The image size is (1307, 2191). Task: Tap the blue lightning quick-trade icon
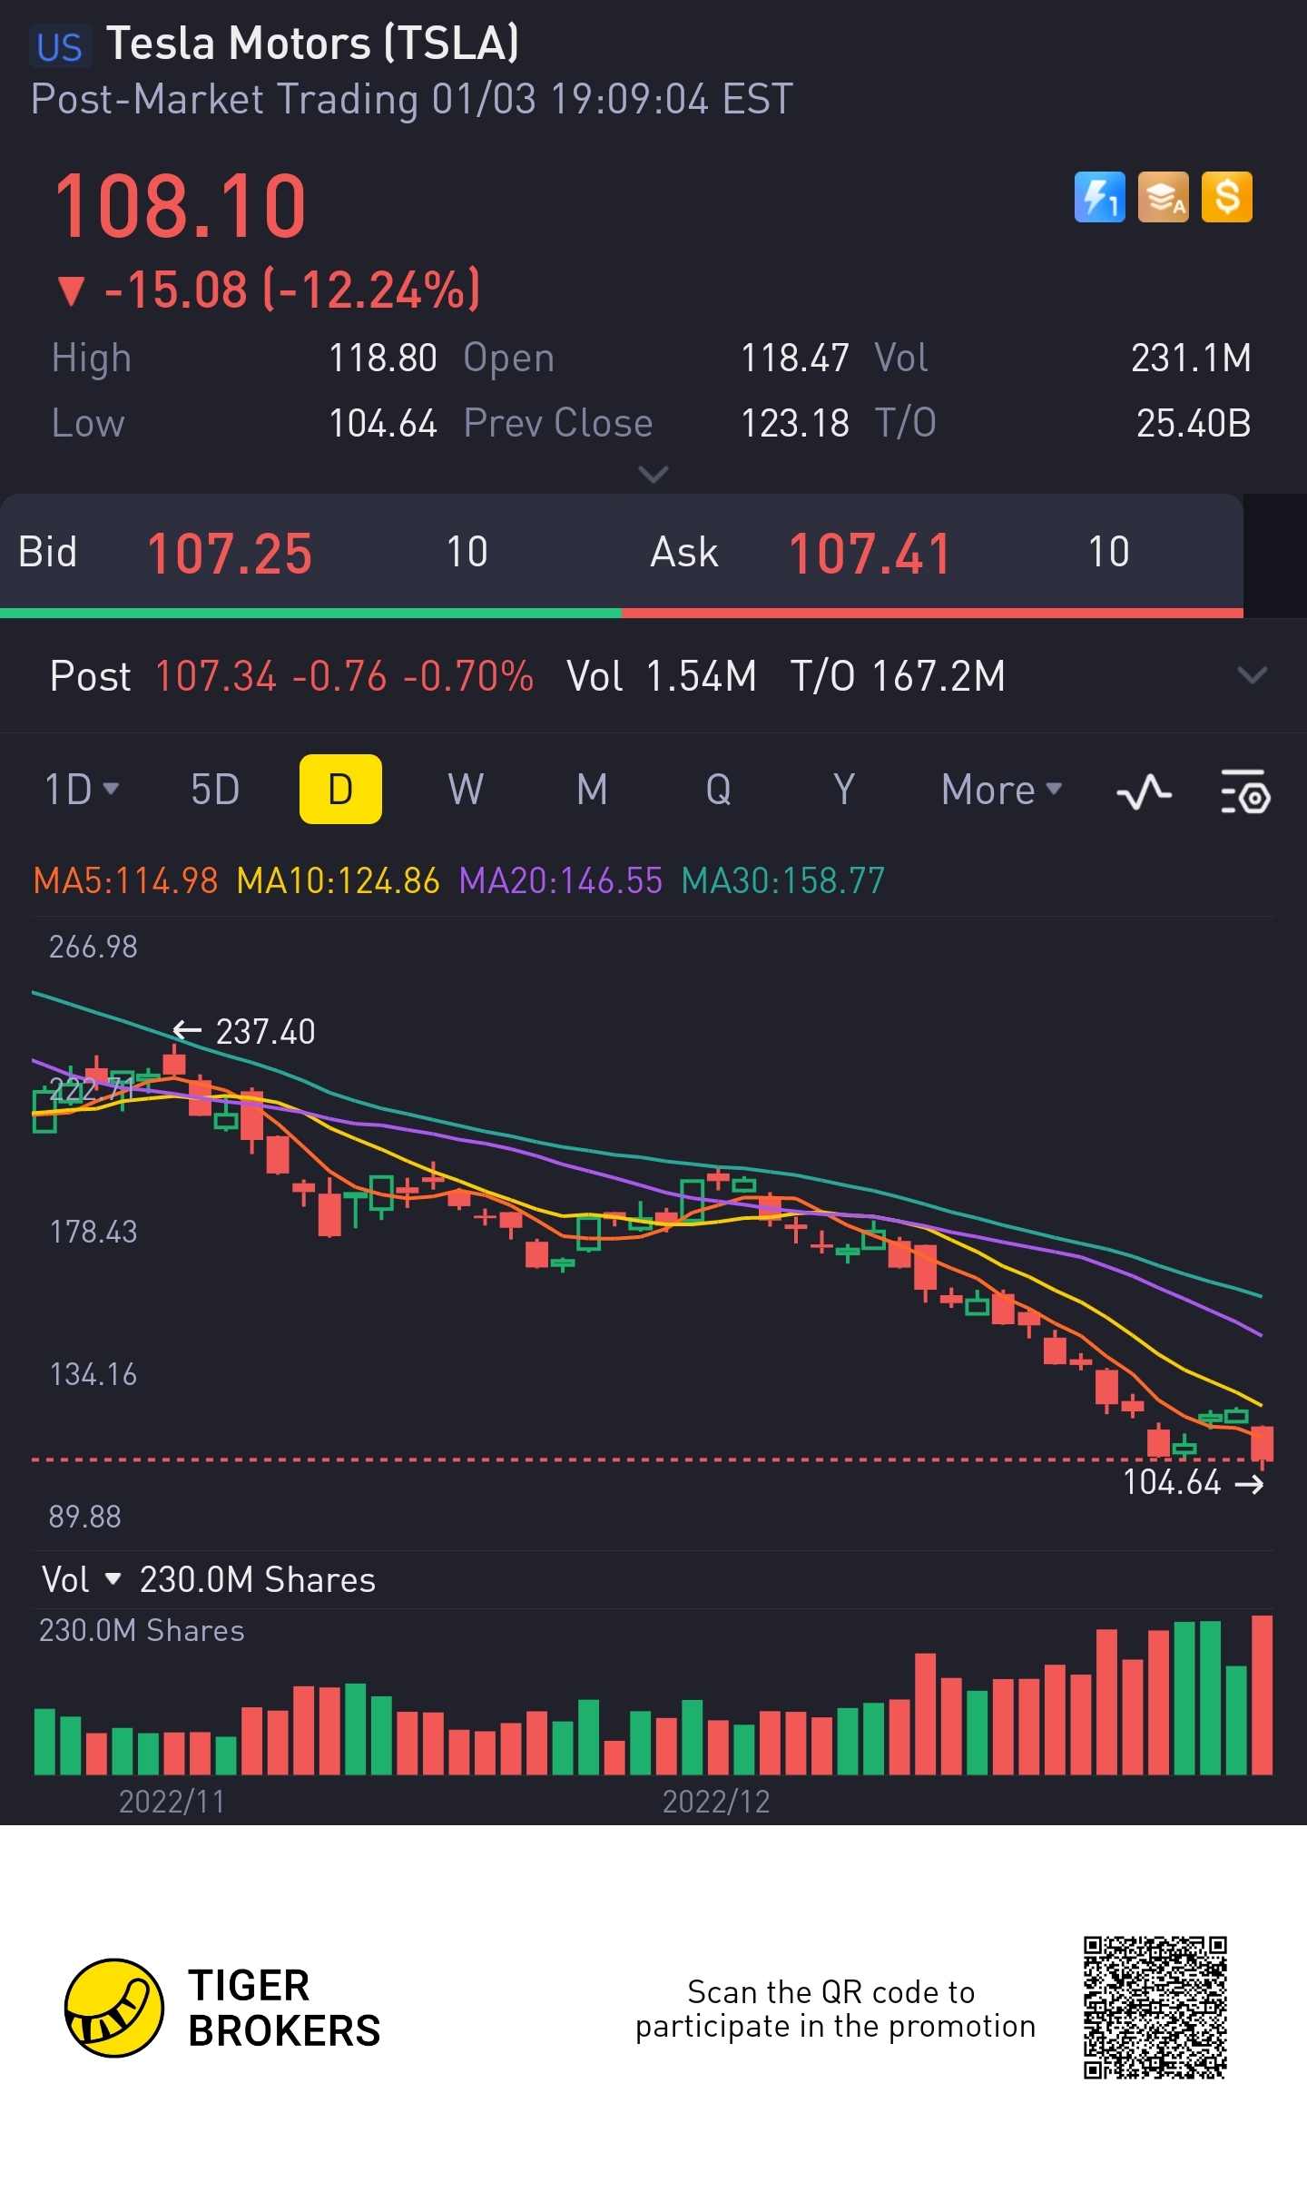pyautogui.click(x=1099, y=197)
